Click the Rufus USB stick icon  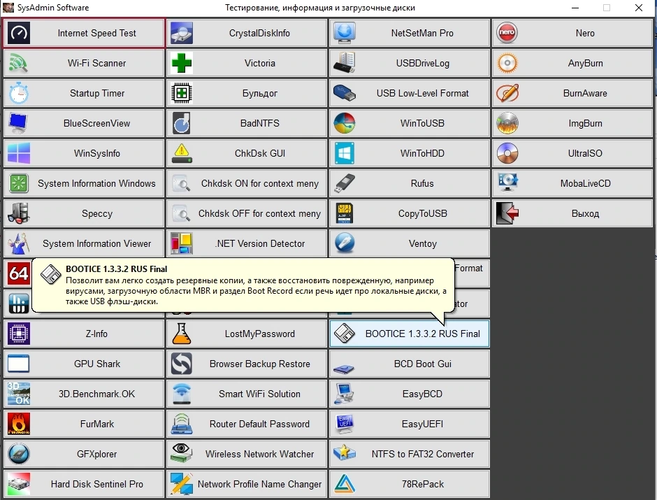click(x=345, y=184)
